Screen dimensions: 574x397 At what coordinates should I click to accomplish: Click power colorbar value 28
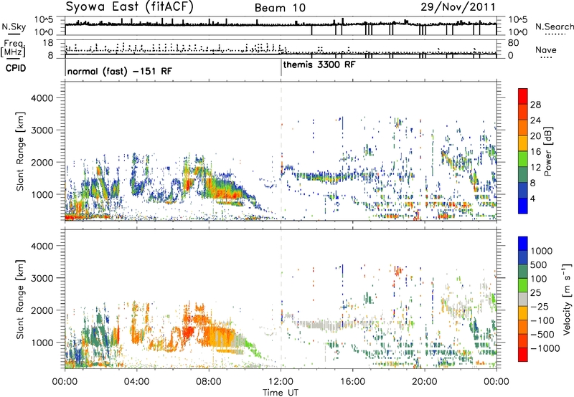tap(535, 105)
